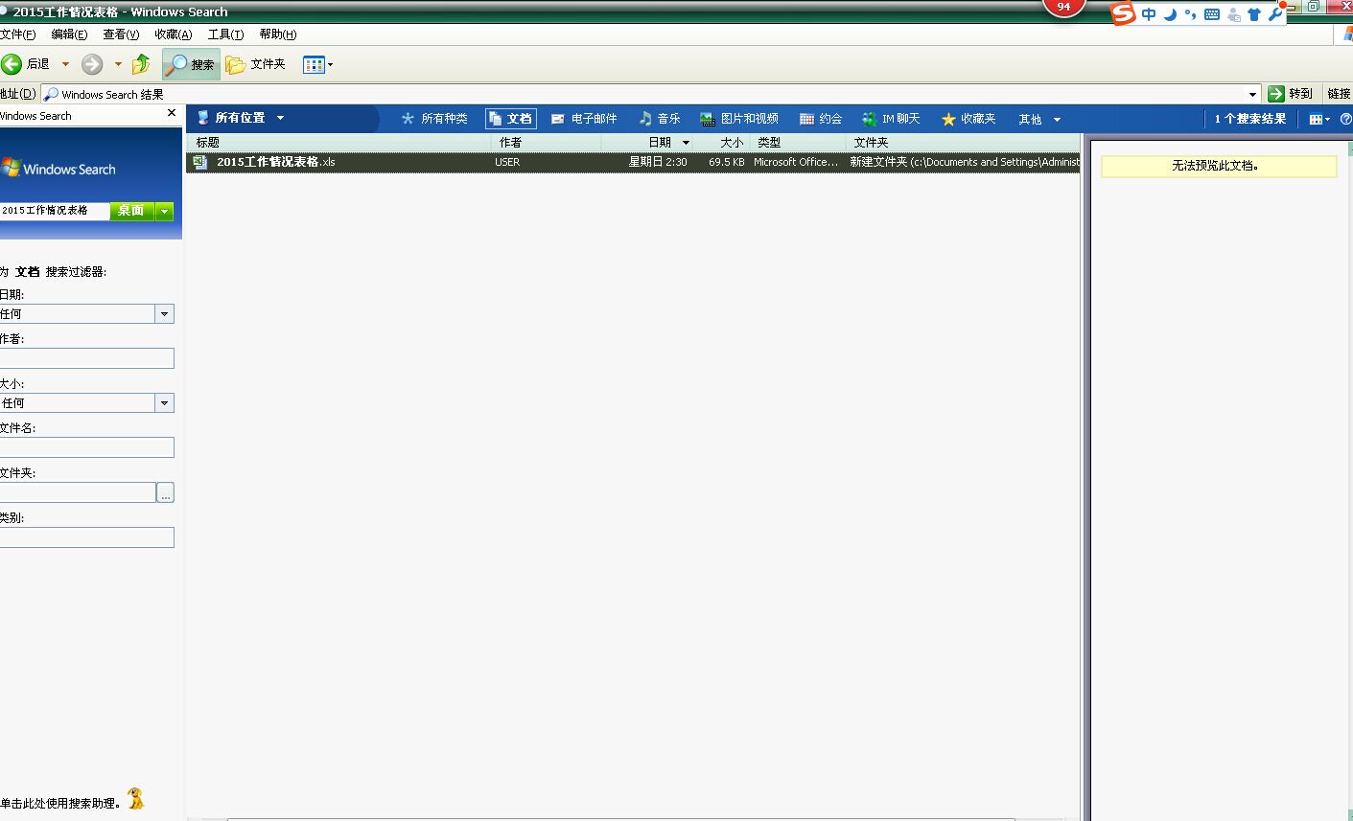Filter results by 图片和视频
This screenshot has height=821, width=1353.
(739, 119)
